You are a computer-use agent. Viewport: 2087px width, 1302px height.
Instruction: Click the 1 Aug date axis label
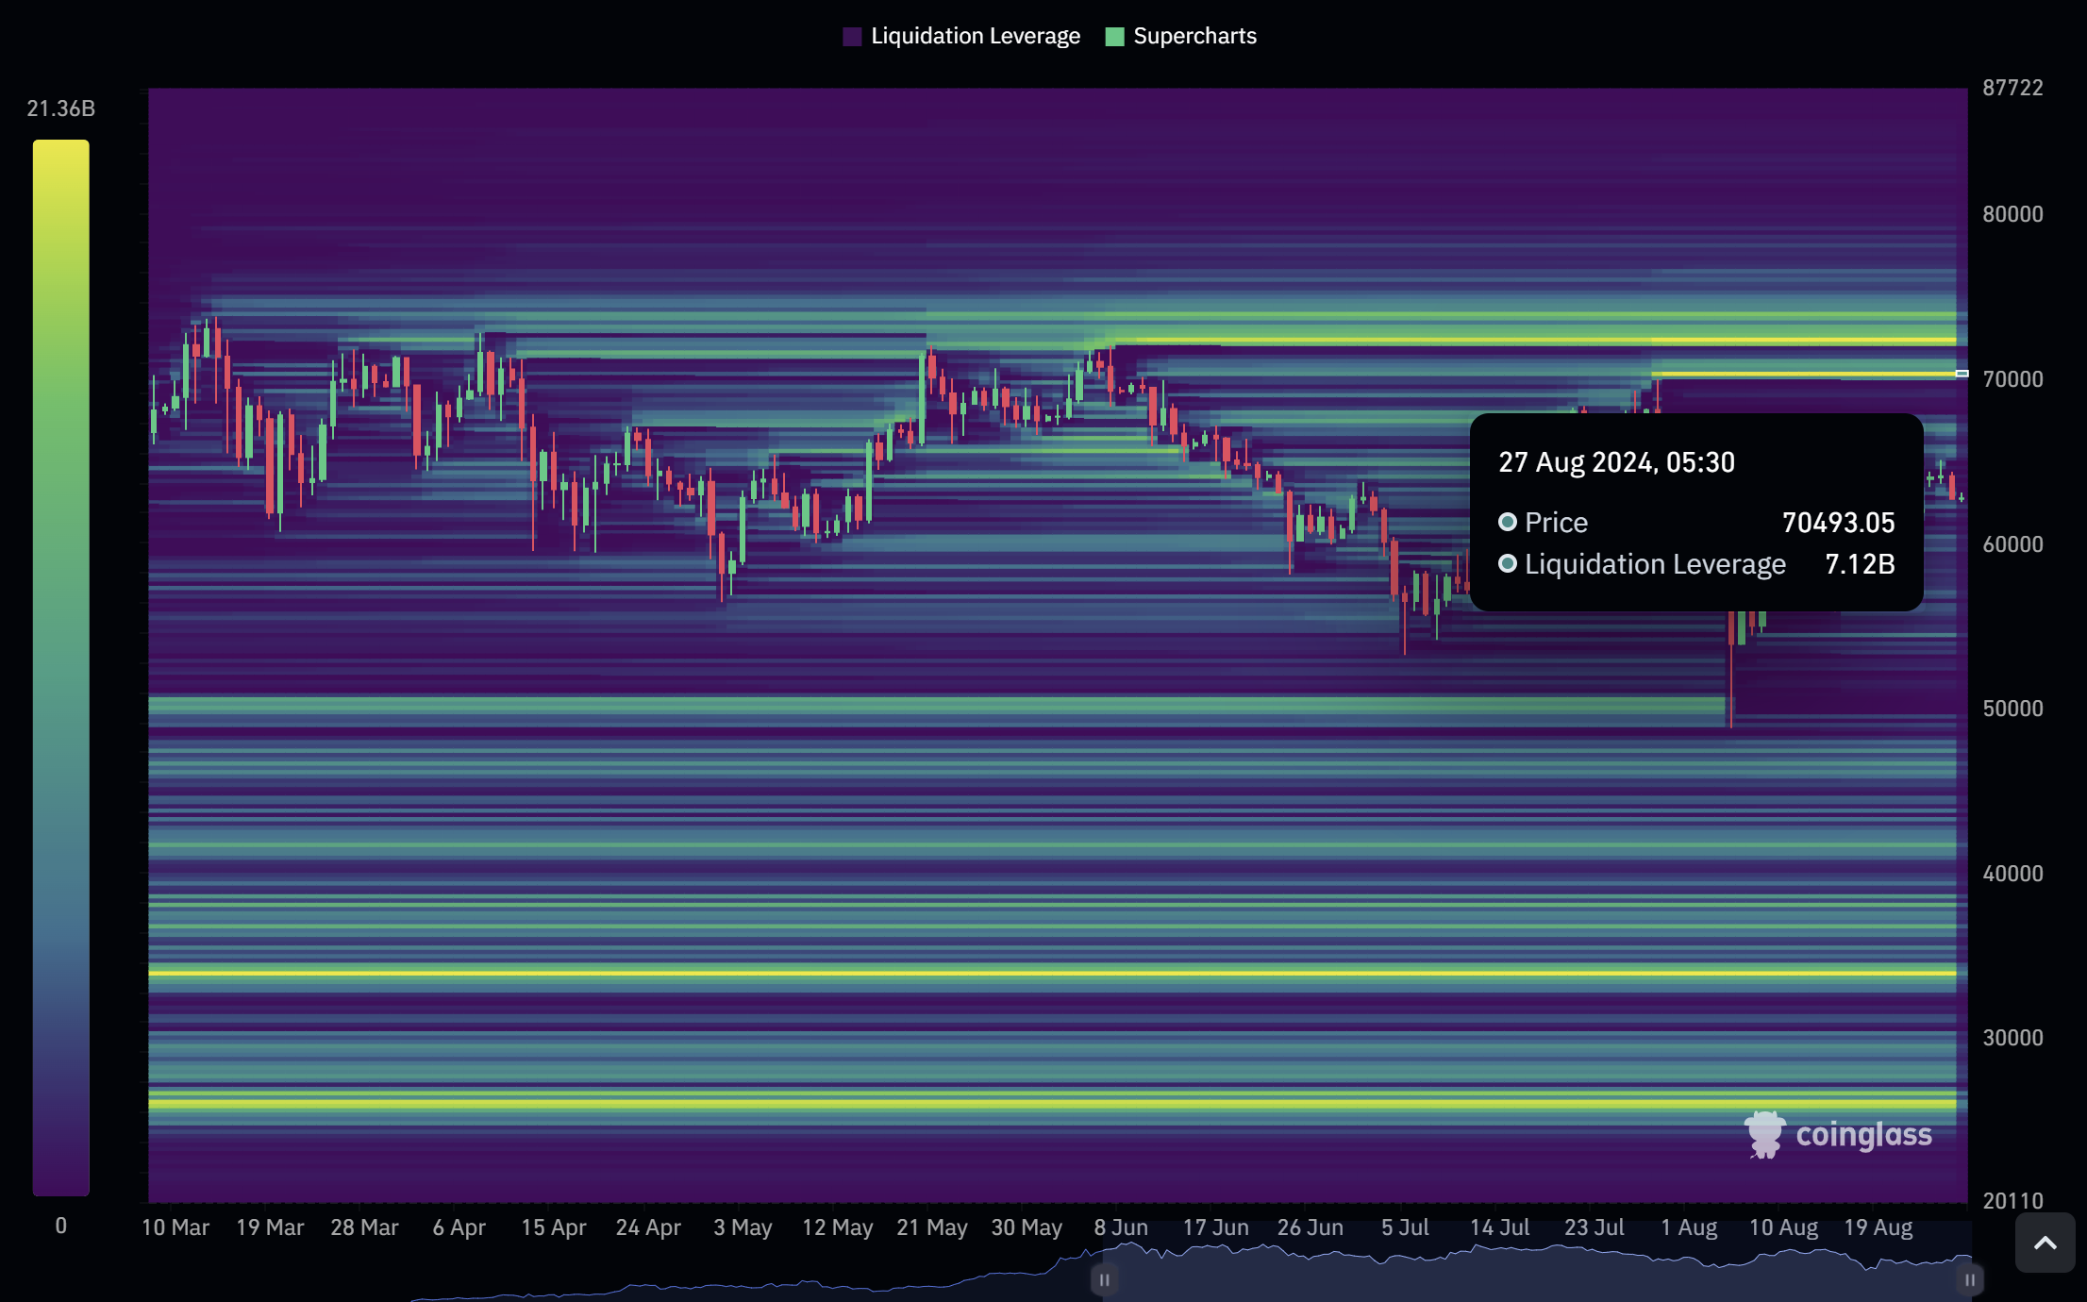1689,1227
